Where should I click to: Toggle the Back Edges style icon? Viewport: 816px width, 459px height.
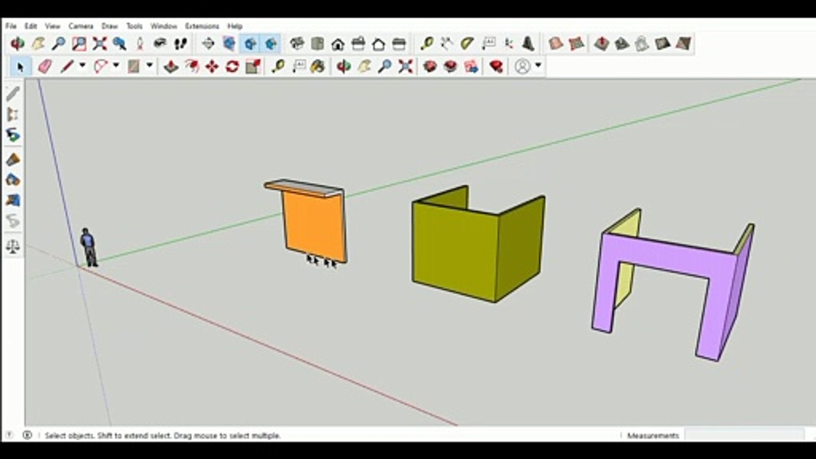[229, 43]
